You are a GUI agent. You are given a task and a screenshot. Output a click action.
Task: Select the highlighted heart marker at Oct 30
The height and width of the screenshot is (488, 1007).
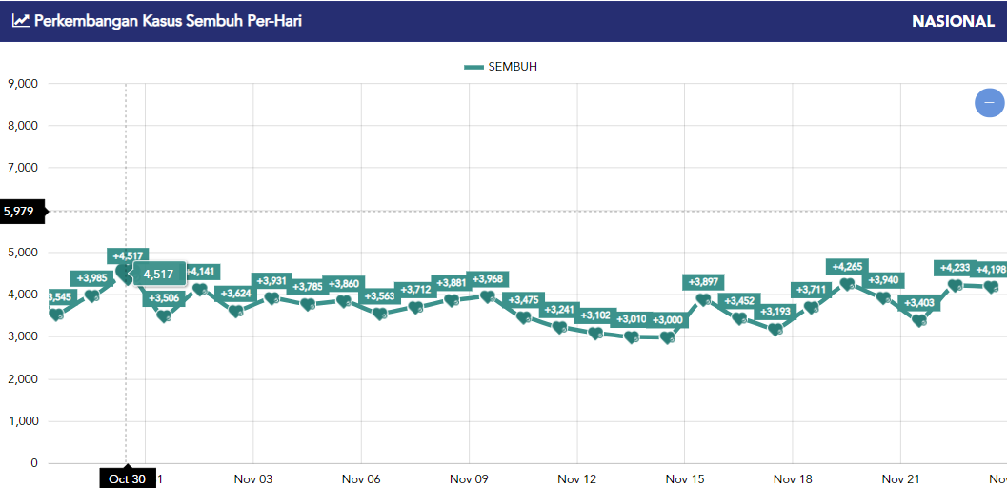126,274
